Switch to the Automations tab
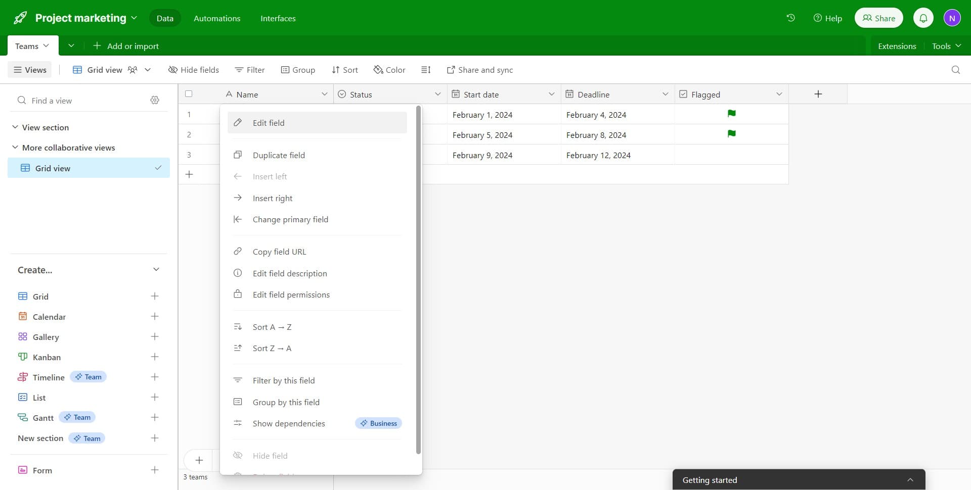This screenshot has width=971, height=490. [x=217, y=18]
